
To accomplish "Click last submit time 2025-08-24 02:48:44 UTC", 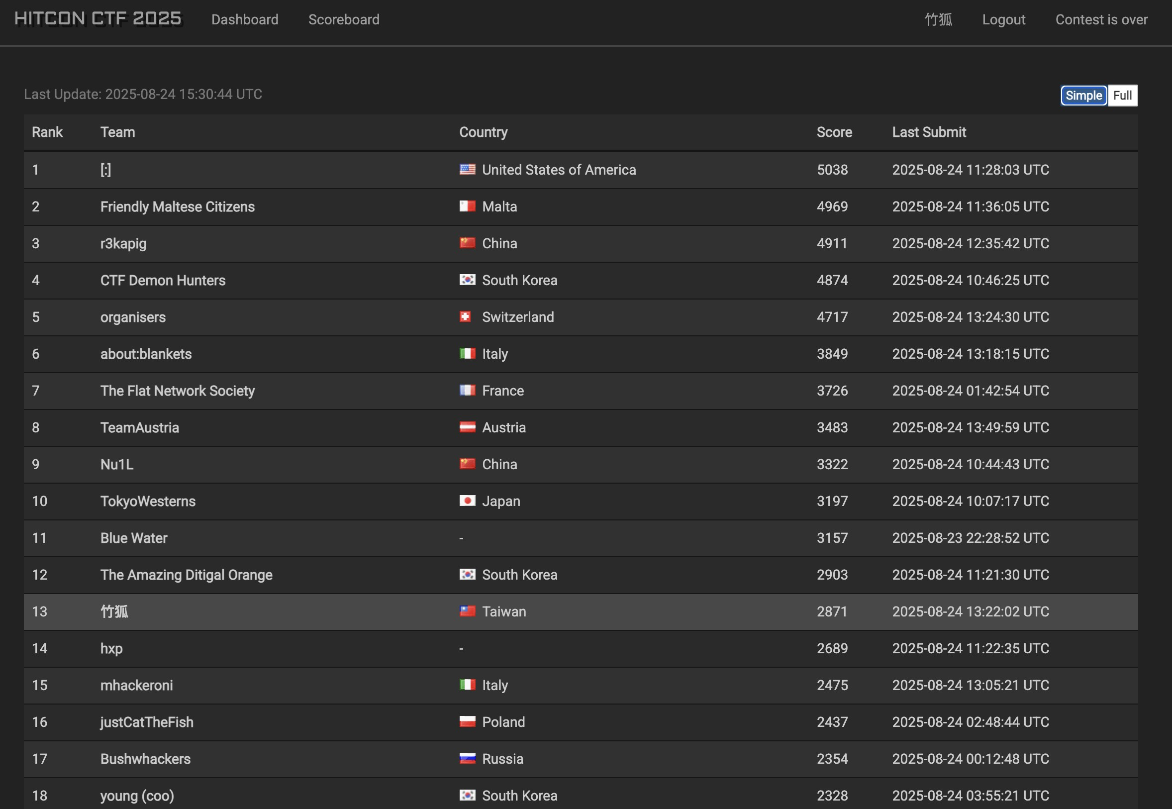I will click(971, 722).
